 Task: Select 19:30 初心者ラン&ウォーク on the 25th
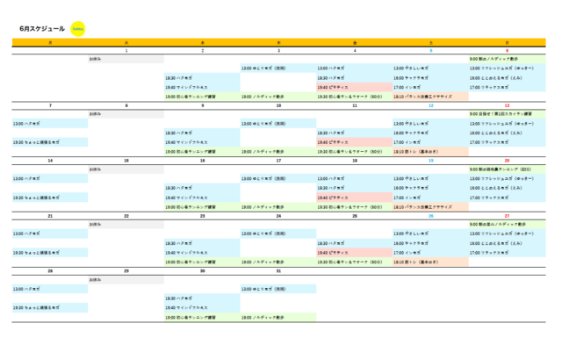click(x=355, y=262)
